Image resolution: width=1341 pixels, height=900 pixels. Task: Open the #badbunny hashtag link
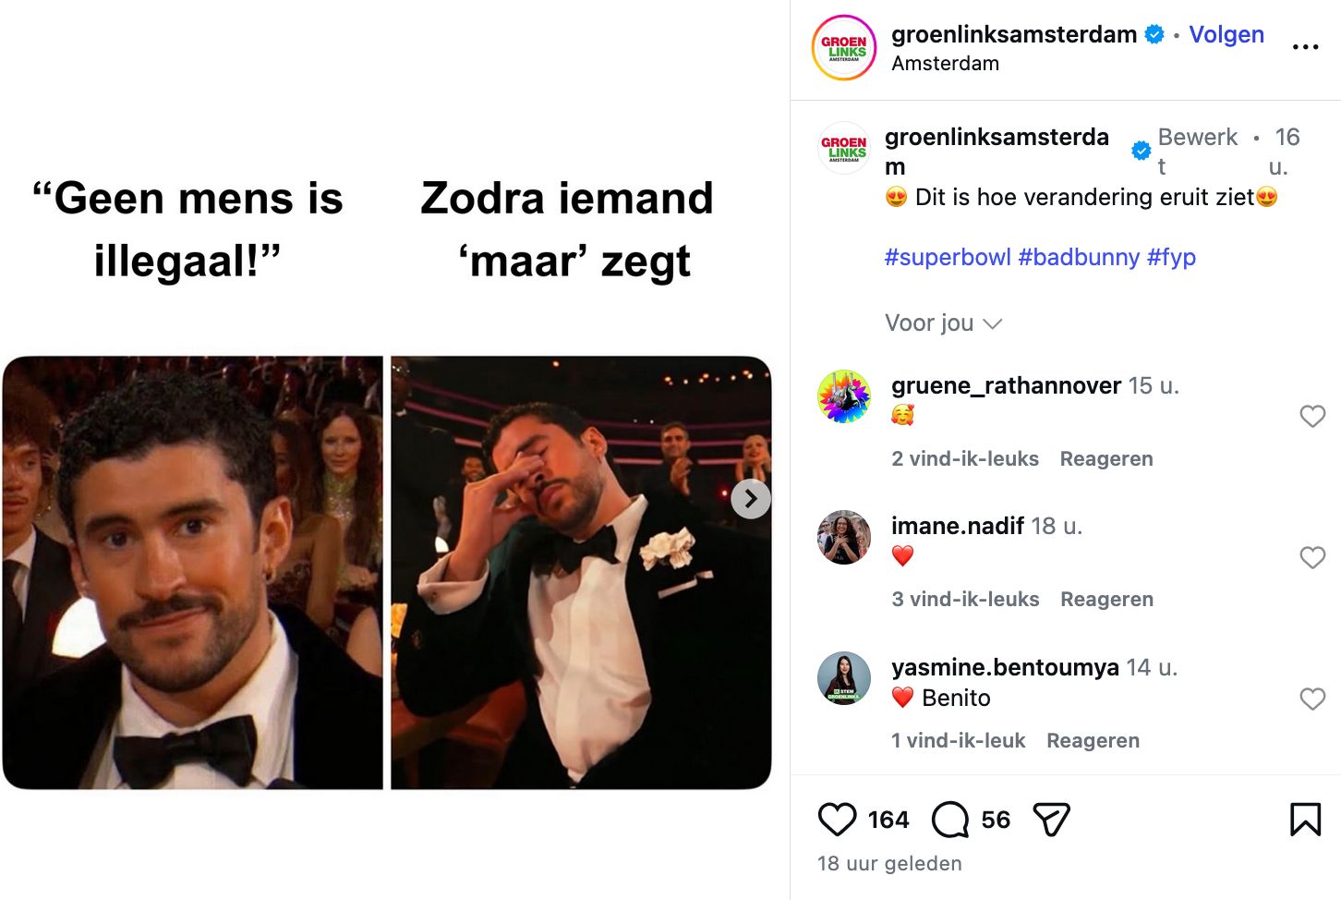click(1079, 257)
